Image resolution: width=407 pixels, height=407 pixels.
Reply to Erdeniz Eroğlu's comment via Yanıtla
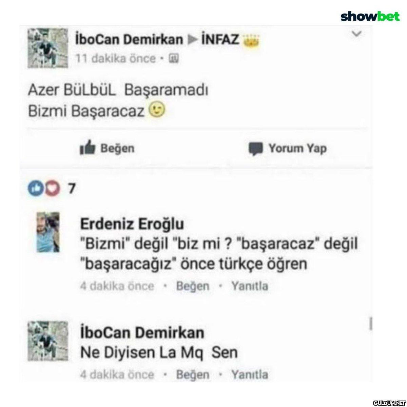[x=250, y=286]
